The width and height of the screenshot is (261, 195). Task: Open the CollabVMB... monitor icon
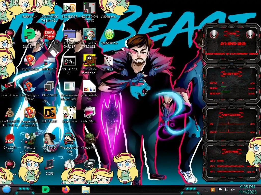89,113
